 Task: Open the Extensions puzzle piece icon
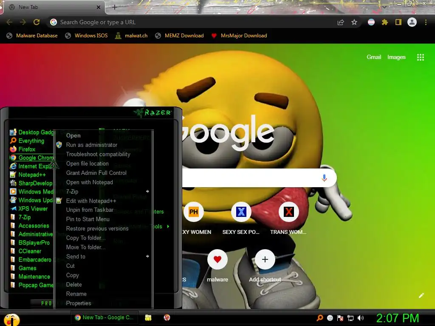[384, 22]
